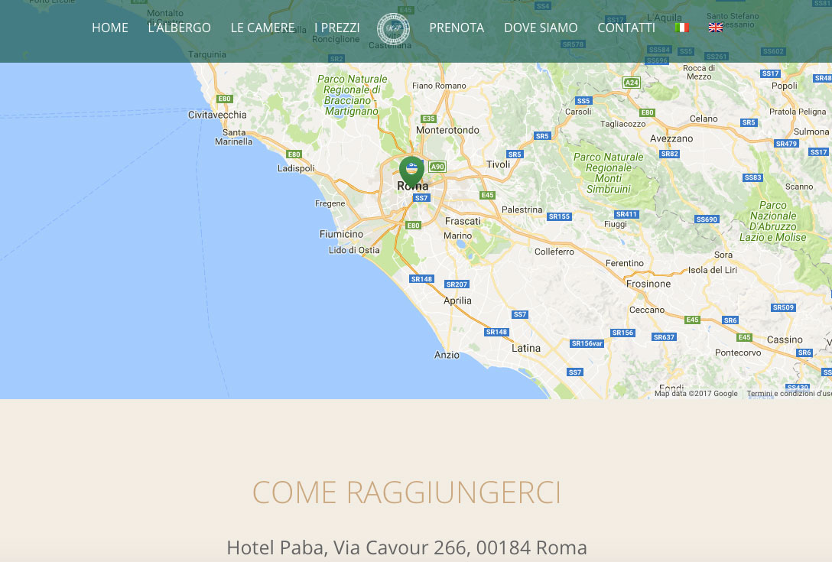The image size is (832, 562).
Task: Open the DOVE SIAMO page
Action: coord(541,28)
